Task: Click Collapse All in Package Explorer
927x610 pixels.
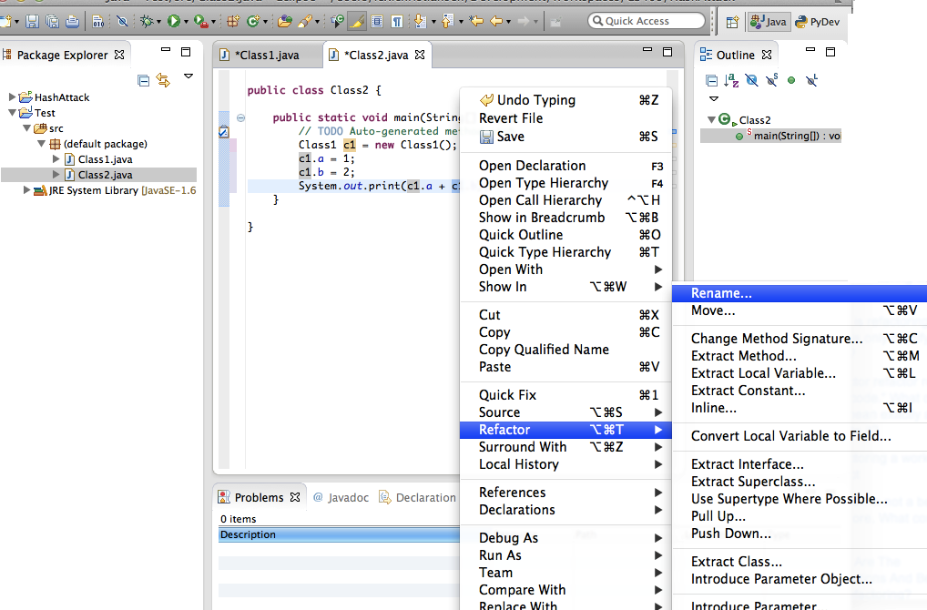Action: point(143,80)
